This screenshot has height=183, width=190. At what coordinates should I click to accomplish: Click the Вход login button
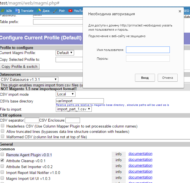145,78
